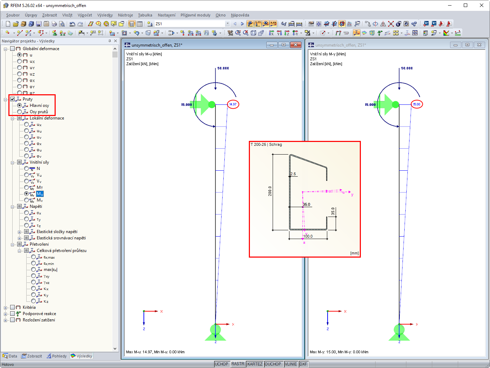
Task: Uncheck the Pruty checkbox
Action: (13, 99)
